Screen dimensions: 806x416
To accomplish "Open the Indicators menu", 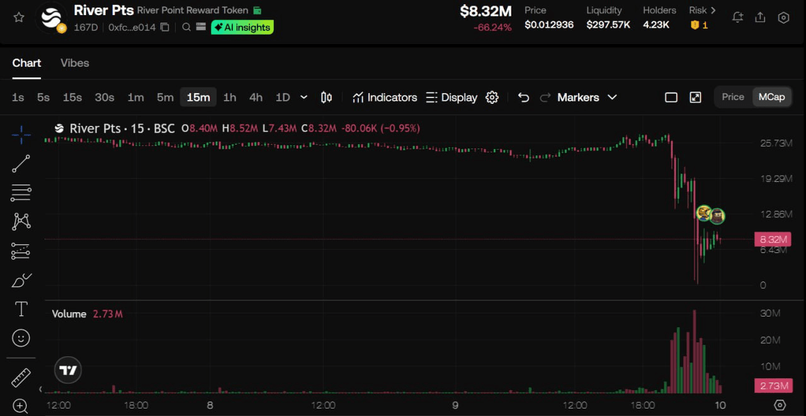I will pyautogui.click(x=385, y=98).
